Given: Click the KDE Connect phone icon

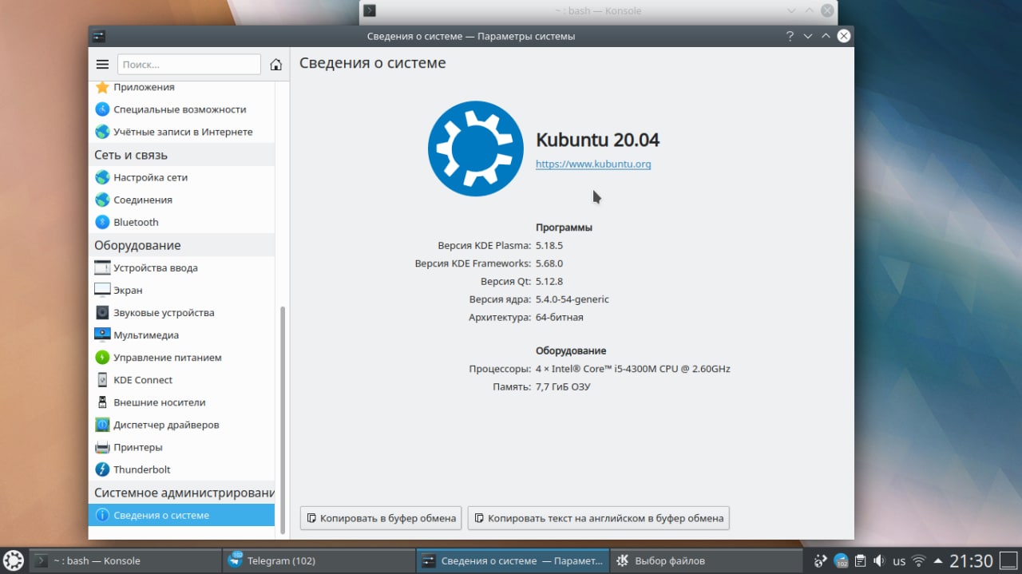Looking at the screenshot, I should pyautogui.click(x=102, y=380).
